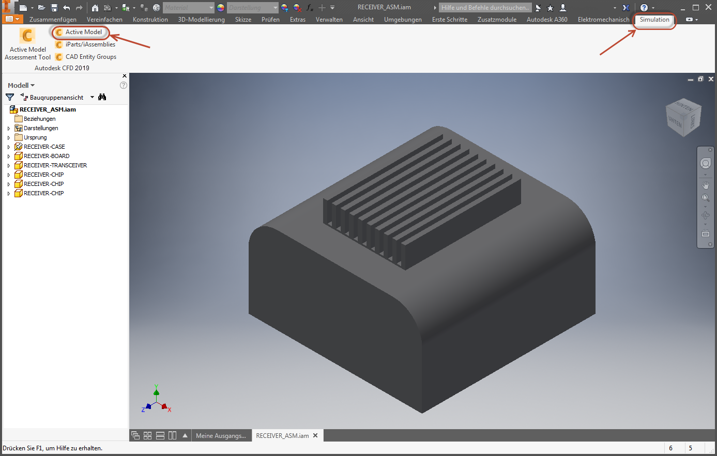The width and height of the screenshot is (717, 456).
Task: Open the communication center satellite icon
Action: tap(538, 8)
